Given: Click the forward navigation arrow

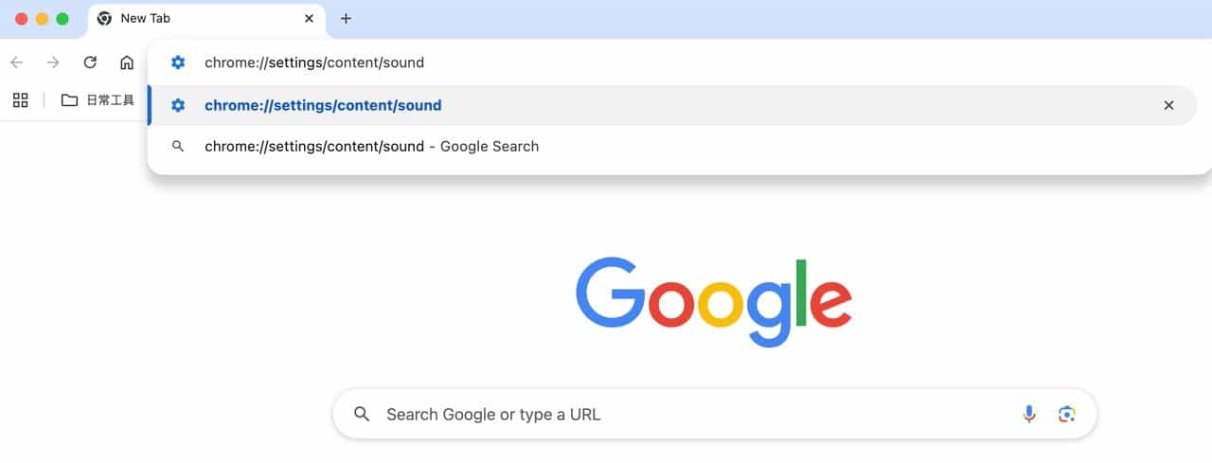Looking at the screenshot, I should 53,62.
